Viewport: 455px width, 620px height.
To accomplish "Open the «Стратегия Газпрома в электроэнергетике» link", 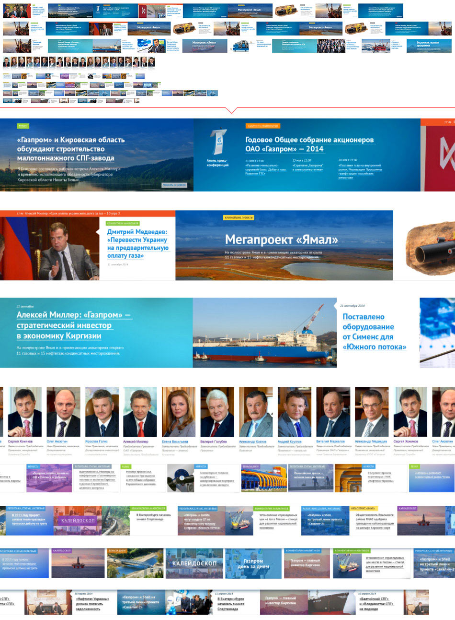I will tap(307, 168).
